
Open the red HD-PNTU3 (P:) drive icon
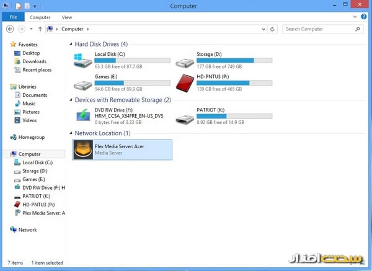click(x=185, y=82)
